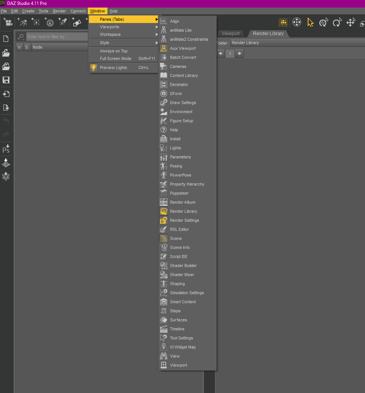Select the Rotate tool in toolbar

[x=337, y=22]
